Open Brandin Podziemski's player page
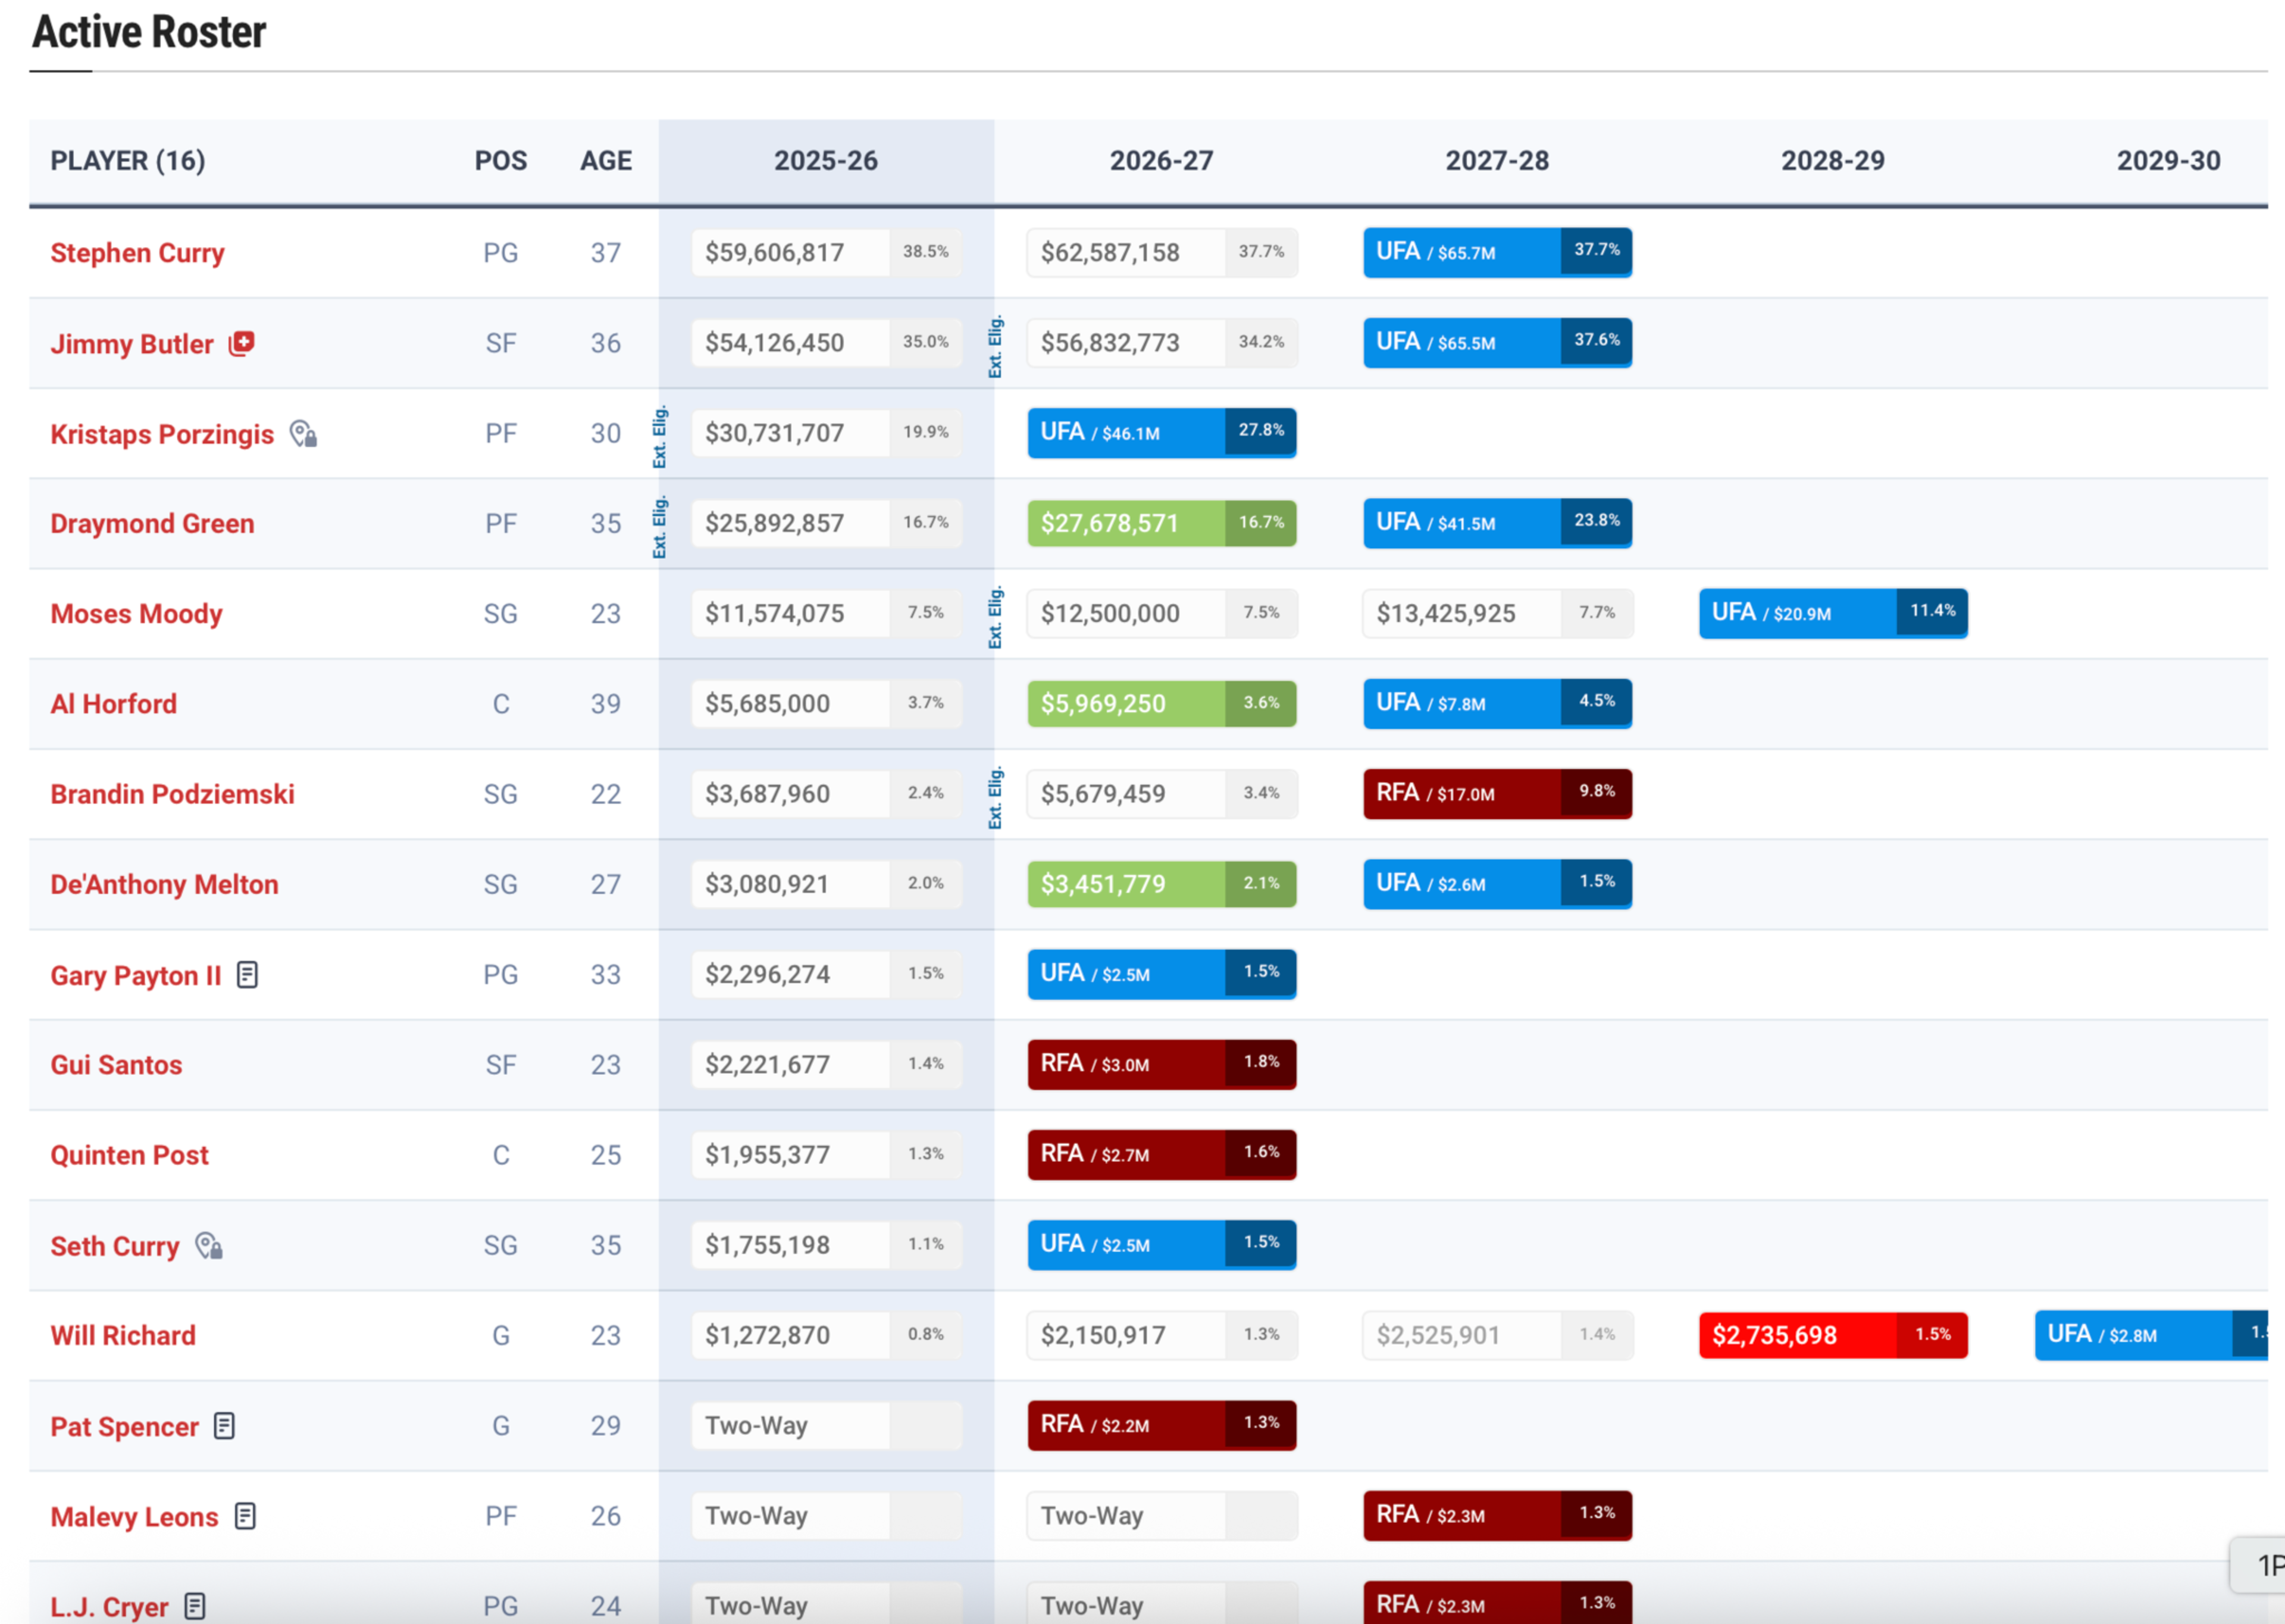 (x=172, y=793)
